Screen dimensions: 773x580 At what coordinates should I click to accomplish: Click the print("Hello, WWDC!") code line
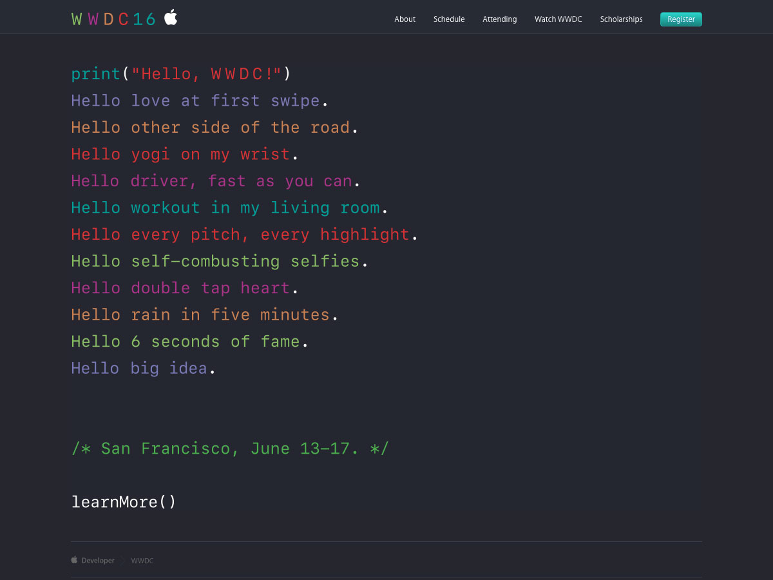[181, 74]
